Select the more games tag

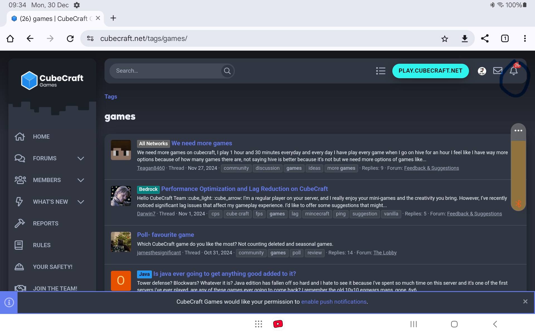[x=341, y=168]
